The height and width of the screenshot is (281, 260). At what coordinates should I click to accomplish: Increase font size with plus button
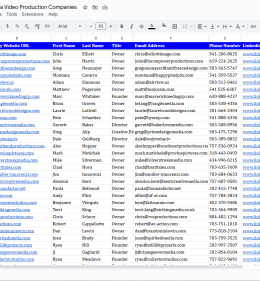pos(110,26)
